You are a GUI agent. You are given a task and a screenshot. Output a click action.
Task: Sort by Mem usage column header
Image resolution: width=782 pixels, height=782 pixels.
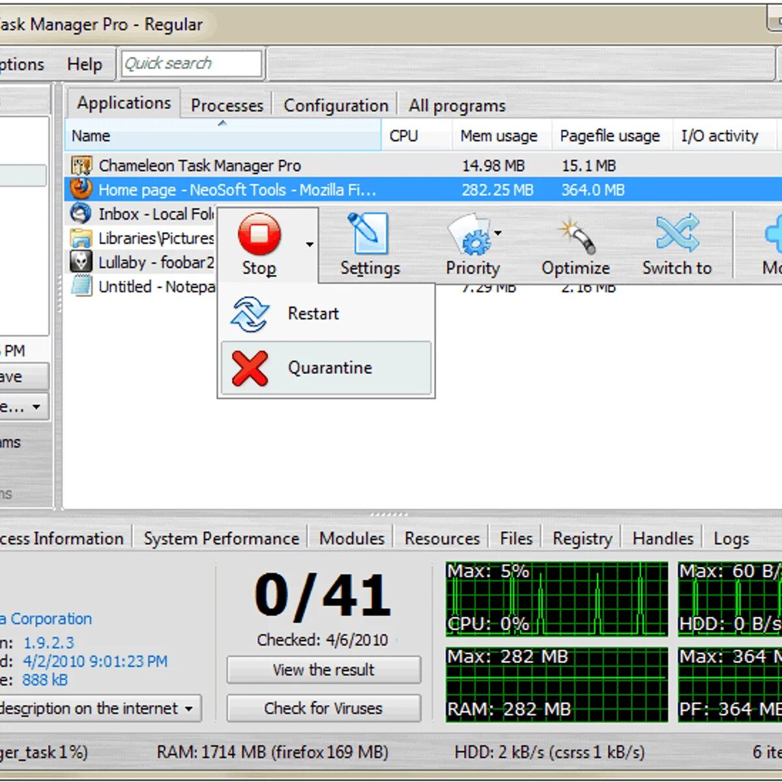(502, 136)
